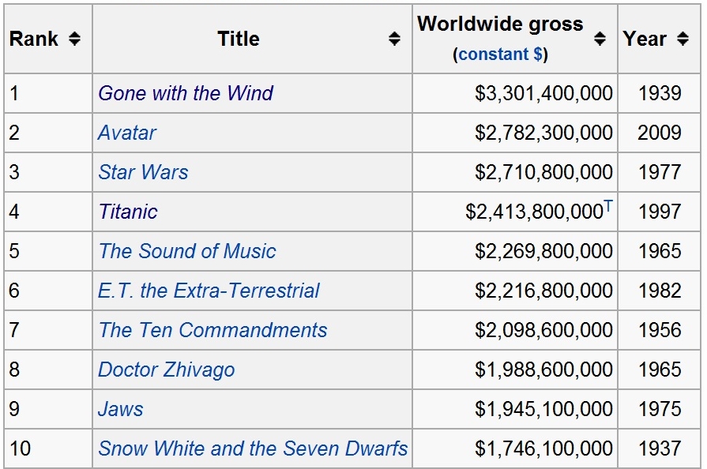Open the Avatar film link
This screenshot has width=707, height=469.
coord(126,133)
